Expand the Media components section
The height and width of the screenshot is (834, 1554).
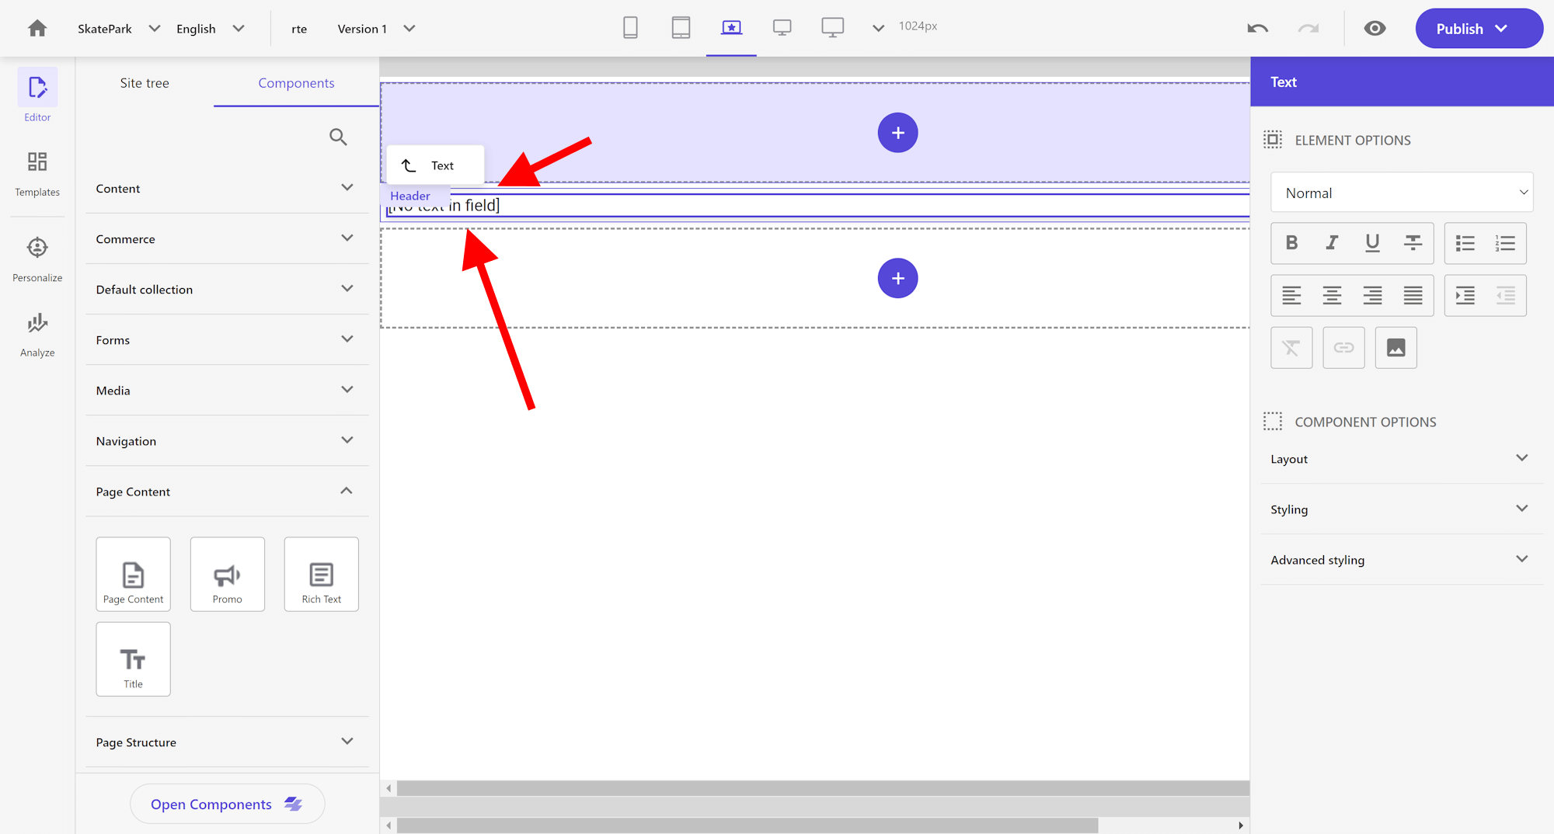pos(226,391)
